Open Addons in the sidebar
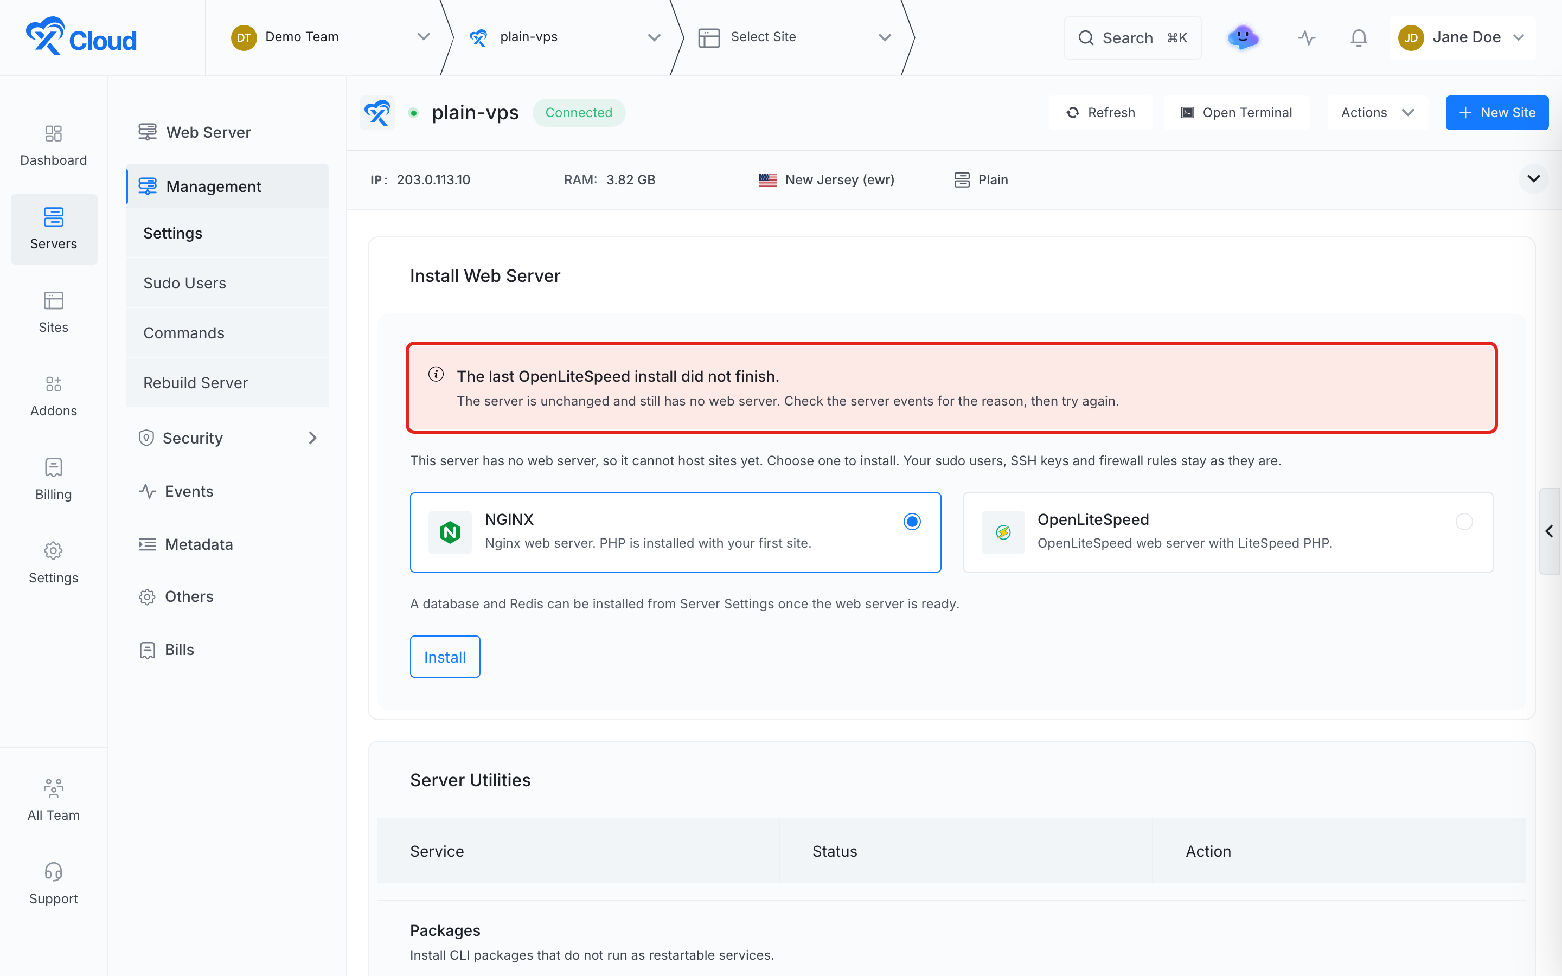The height and width of the screenshot is (976, 1562). 54,396
